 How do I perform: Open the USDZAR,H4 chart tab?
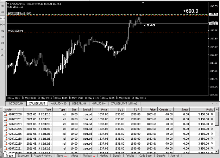click(79, 103)
